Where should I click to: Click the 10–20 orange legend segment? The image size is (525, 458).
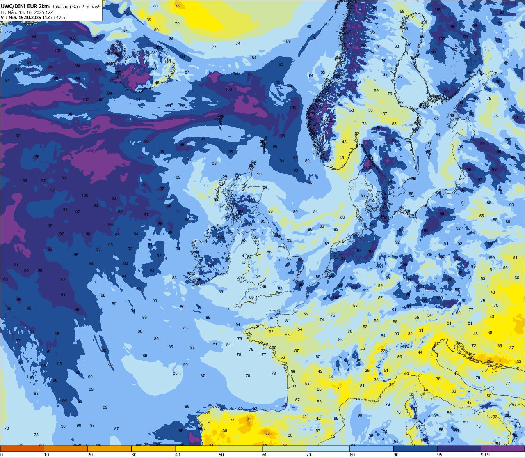66,449
